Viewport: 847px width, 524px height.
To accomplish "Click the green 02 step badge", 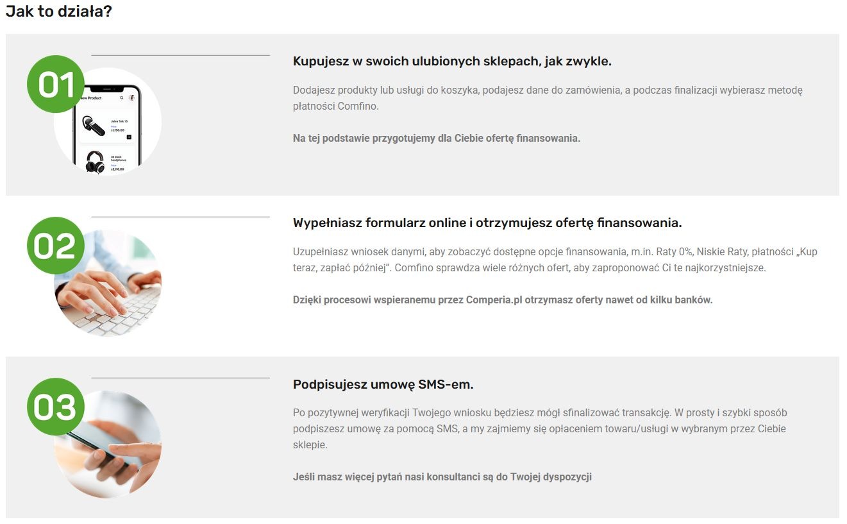I will pyautogui.click(x=56, y=246).
